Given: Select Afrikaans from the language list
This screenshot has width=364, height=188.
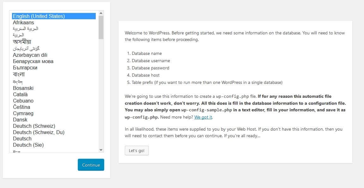Looking at the screenshot, I should tap(23, 22).
